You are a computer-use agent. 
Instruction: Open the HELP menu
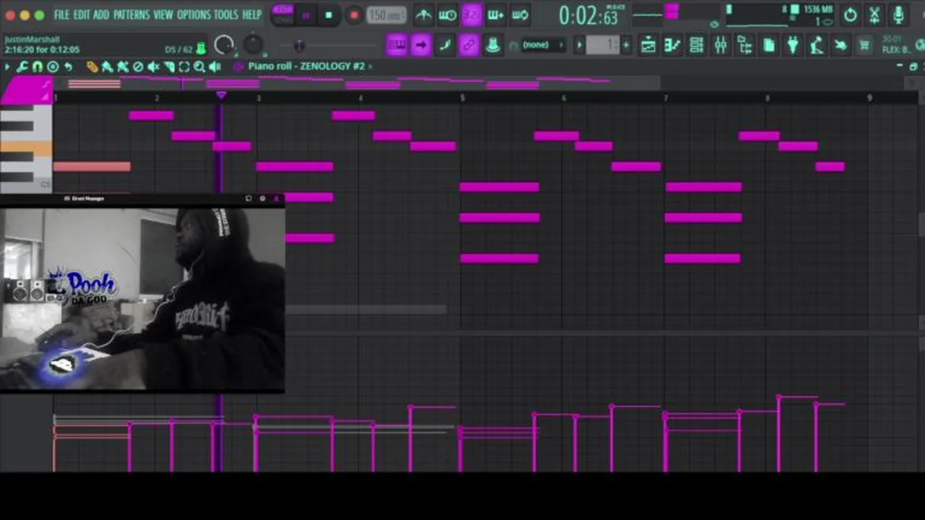coord(251,14)
